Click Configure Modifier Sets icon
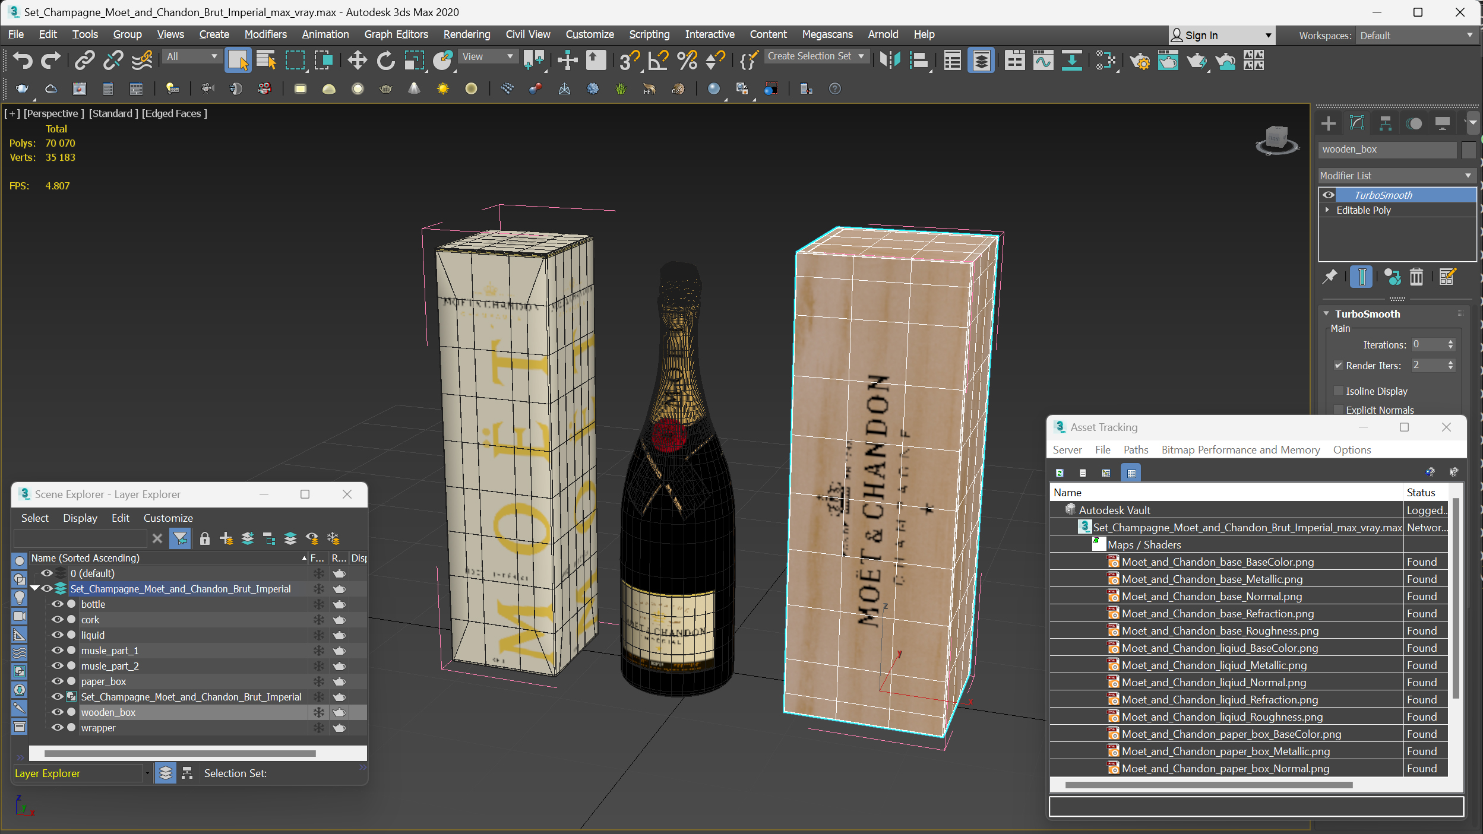Screen dimensions: 1483x834 click(1447, 277)
